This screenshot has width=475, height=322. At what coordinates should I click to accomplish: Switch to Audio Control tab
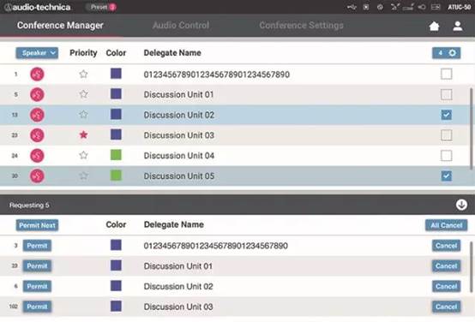(181, 25)
